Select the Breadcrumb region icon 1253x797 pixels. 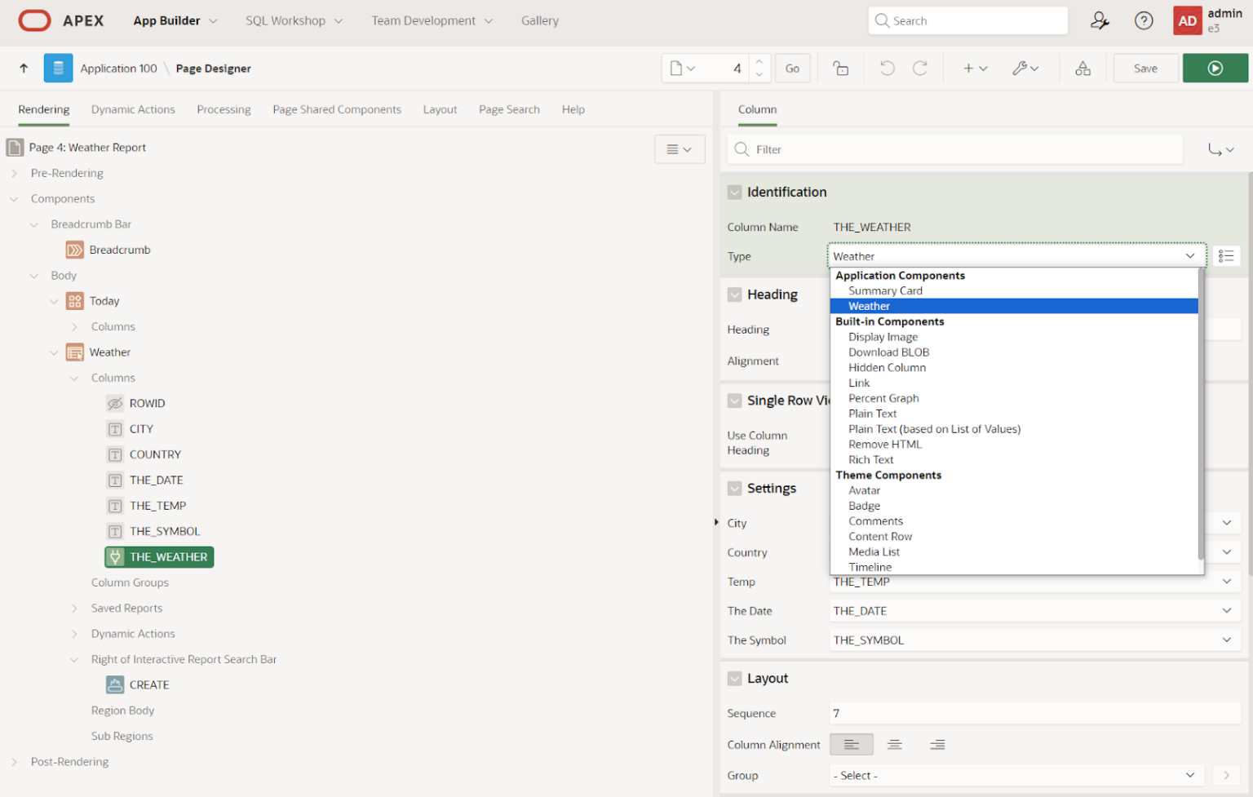coord(75,250)
